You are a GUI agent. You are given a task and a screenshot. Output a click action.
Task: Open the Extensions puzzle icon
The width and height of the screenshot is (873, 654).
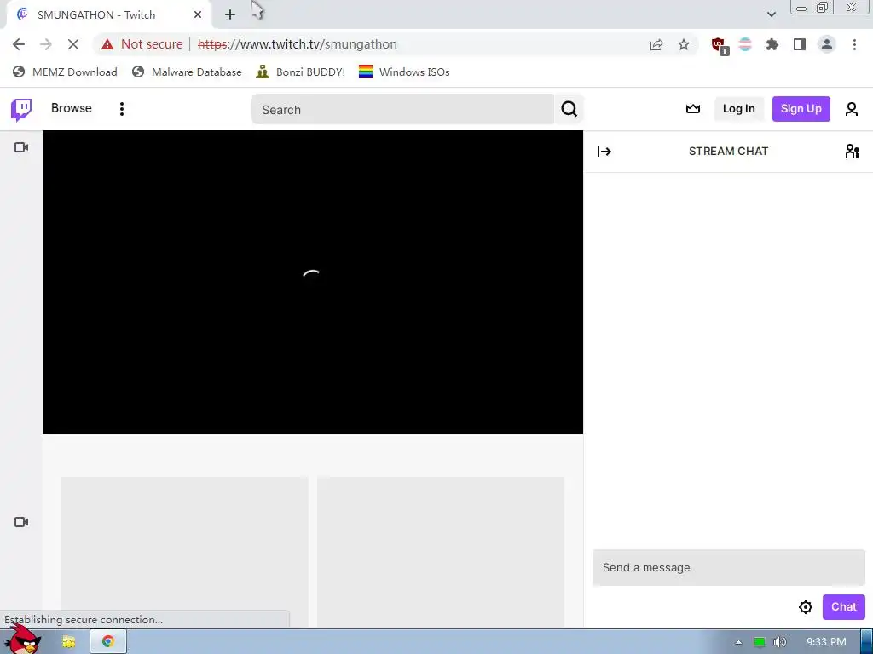coord(772,44)
